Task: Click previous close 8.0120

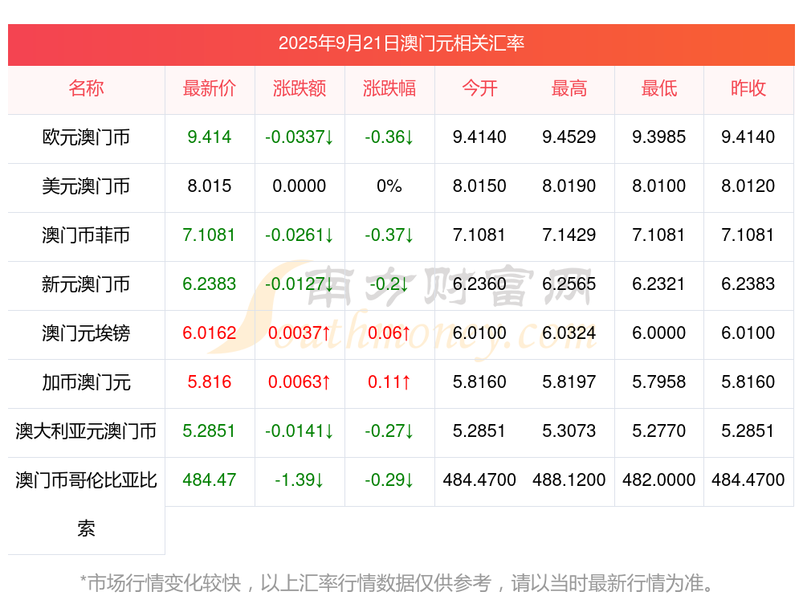Action: pos(748,186)
